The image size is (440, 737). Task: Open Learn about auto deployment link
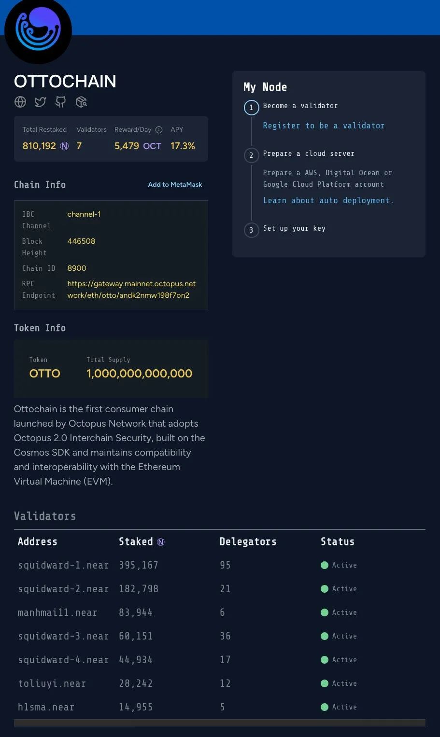[328, 200]
